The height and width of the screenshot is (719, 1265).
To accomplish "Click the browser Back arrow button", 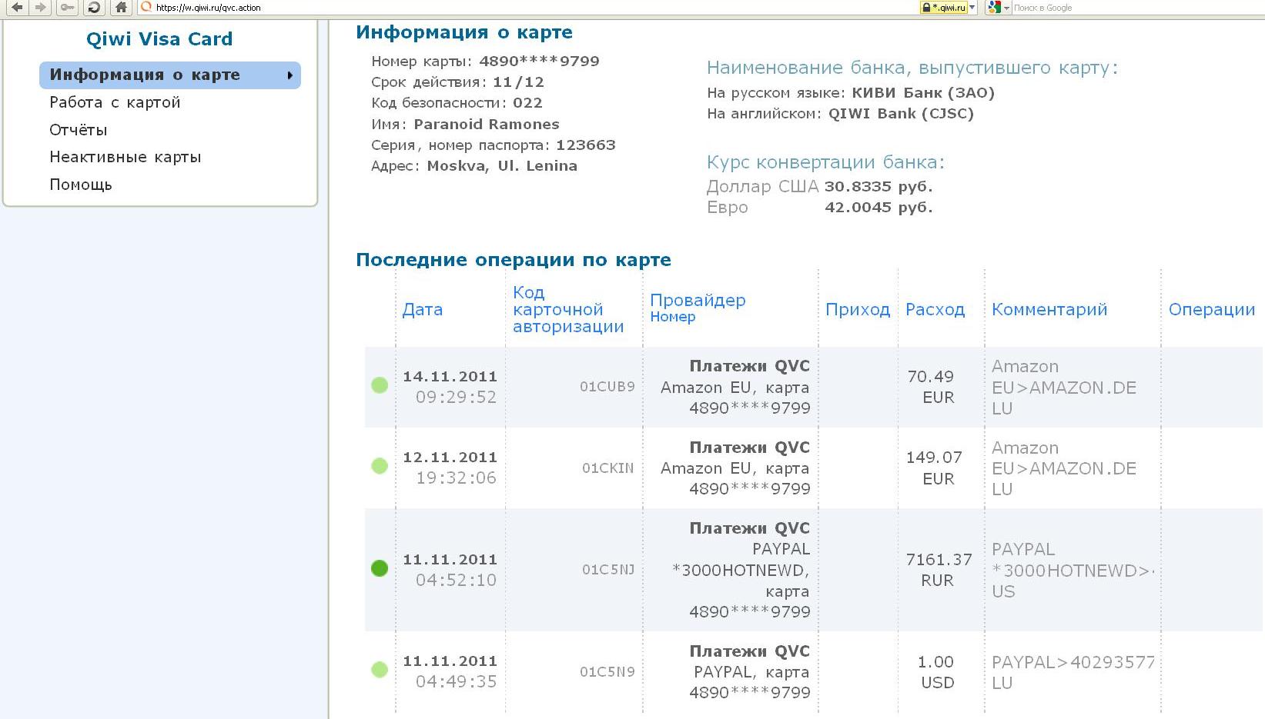I will (x=17, y=8).
